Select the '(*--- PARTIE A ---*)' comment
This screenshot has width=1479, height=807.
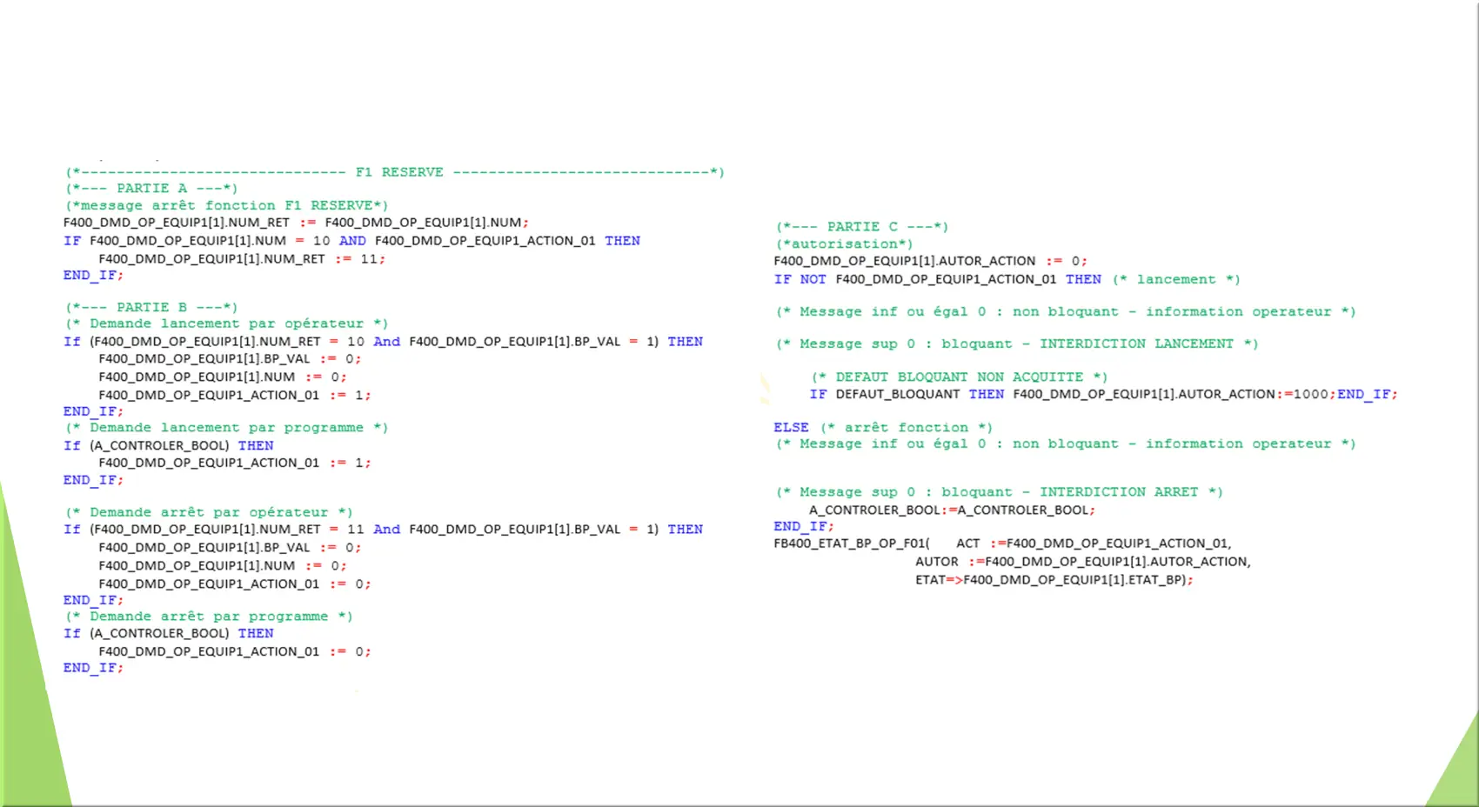[151, 188]
